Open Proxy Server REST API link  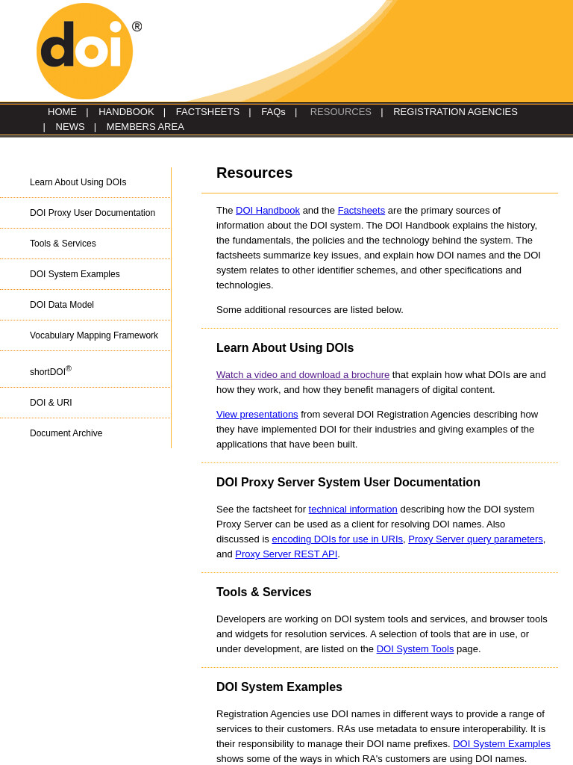[286, 554]
